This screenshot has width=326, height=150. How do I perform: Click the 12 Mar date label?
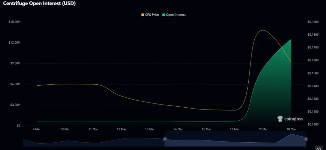click(x=121, y=129)
